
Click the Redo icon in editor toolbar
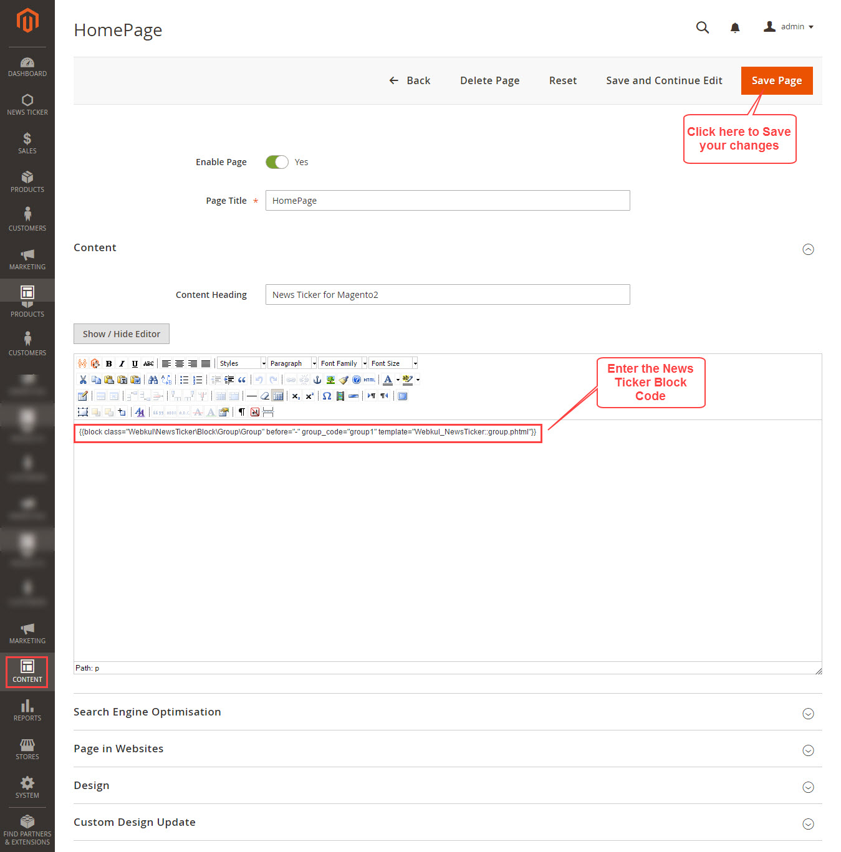point(273,380)
